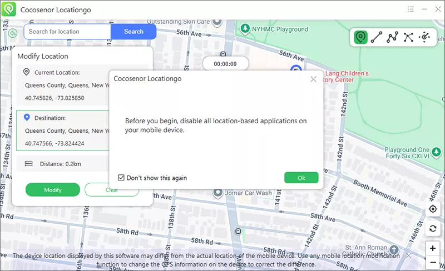
Task: Click the Distance: 0.2km text
Action: point(61,164)
